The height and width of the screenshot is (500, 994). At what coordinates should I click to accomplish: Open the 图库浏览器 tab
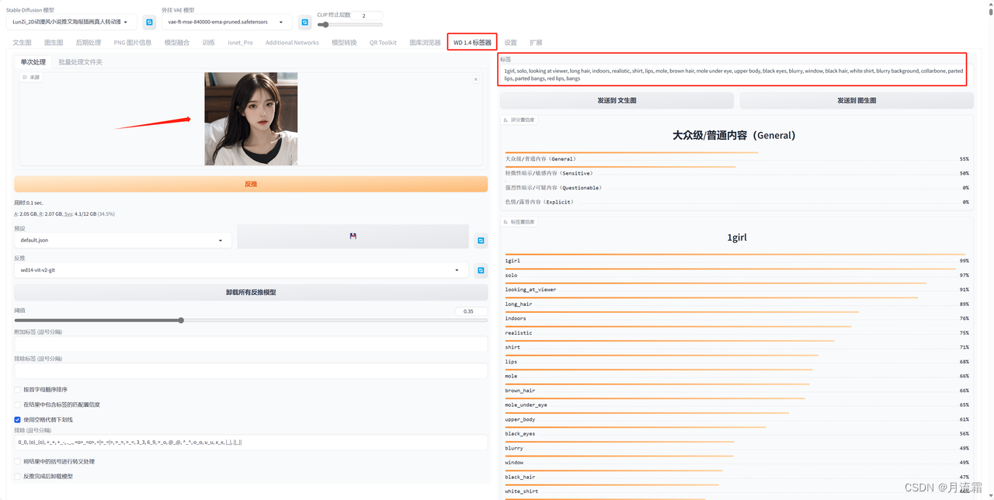pos(425,43)
